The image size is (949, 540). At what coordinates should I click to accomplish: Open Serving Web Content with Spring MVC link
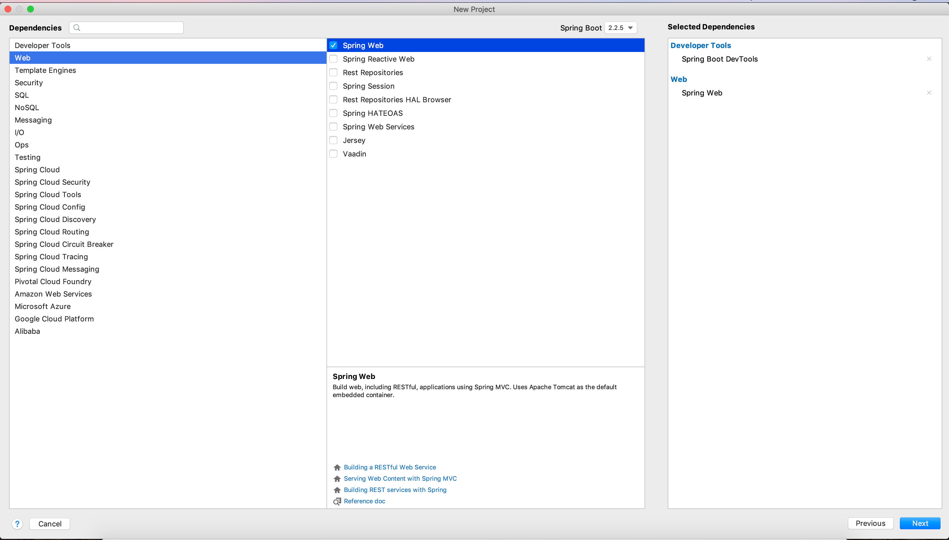(400, 478)
